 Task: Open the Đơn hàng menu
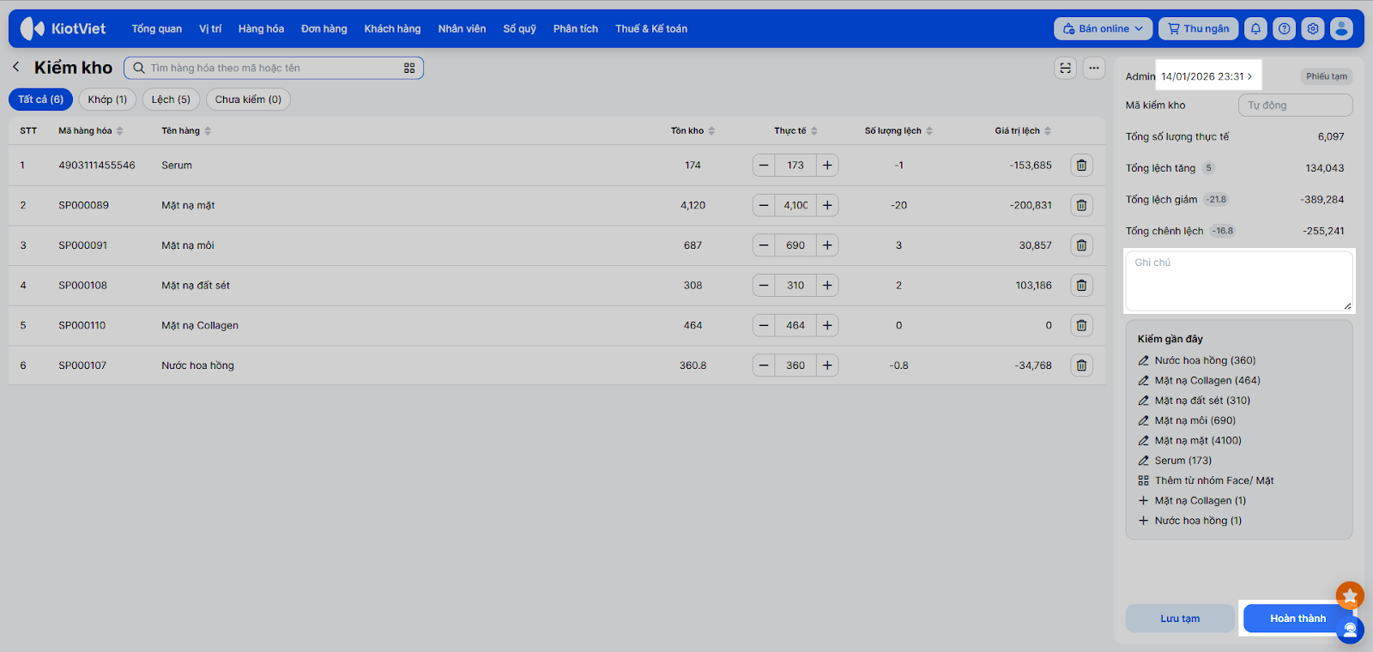point(324,28)
